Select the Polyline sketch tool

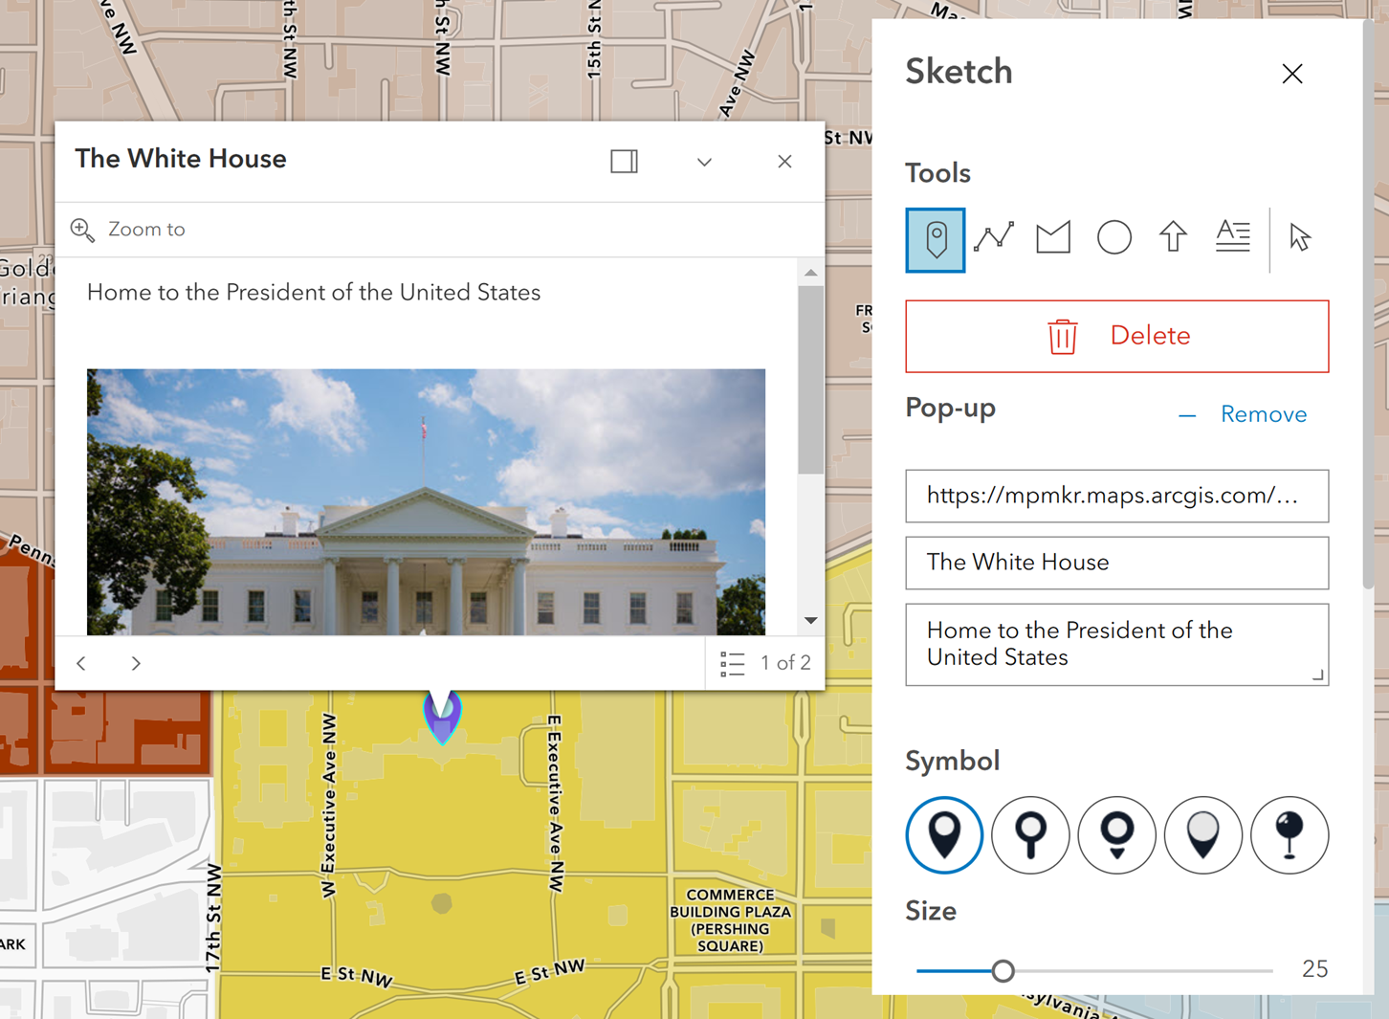pyautogui.click(x=994, y=237)
